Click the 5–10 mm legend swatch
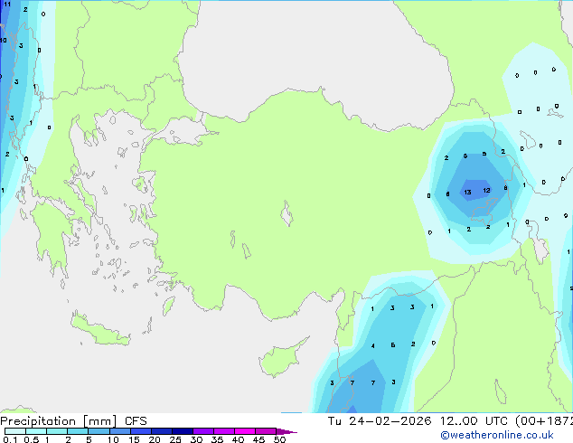Image resolution: width=573 pixels, height=443 pixels. point(99,431)
